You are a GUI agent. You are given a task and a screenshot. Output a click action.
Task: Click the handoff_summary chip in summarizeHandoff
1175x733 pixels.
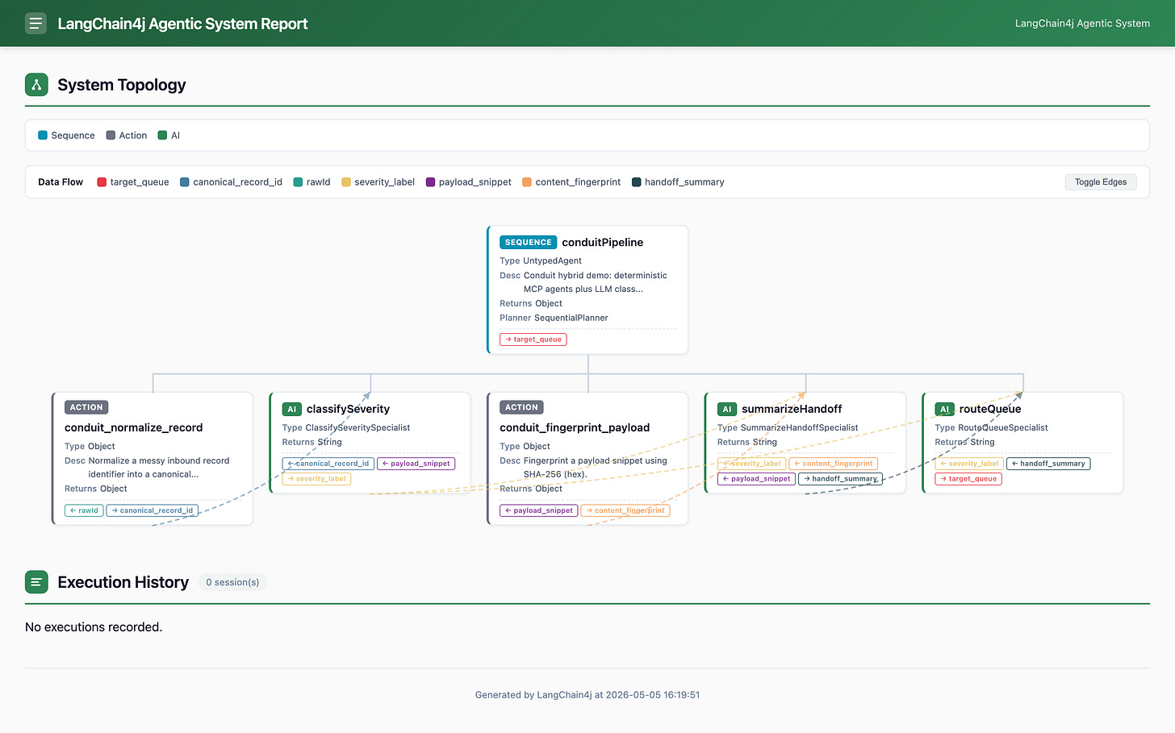click(840, 479)
